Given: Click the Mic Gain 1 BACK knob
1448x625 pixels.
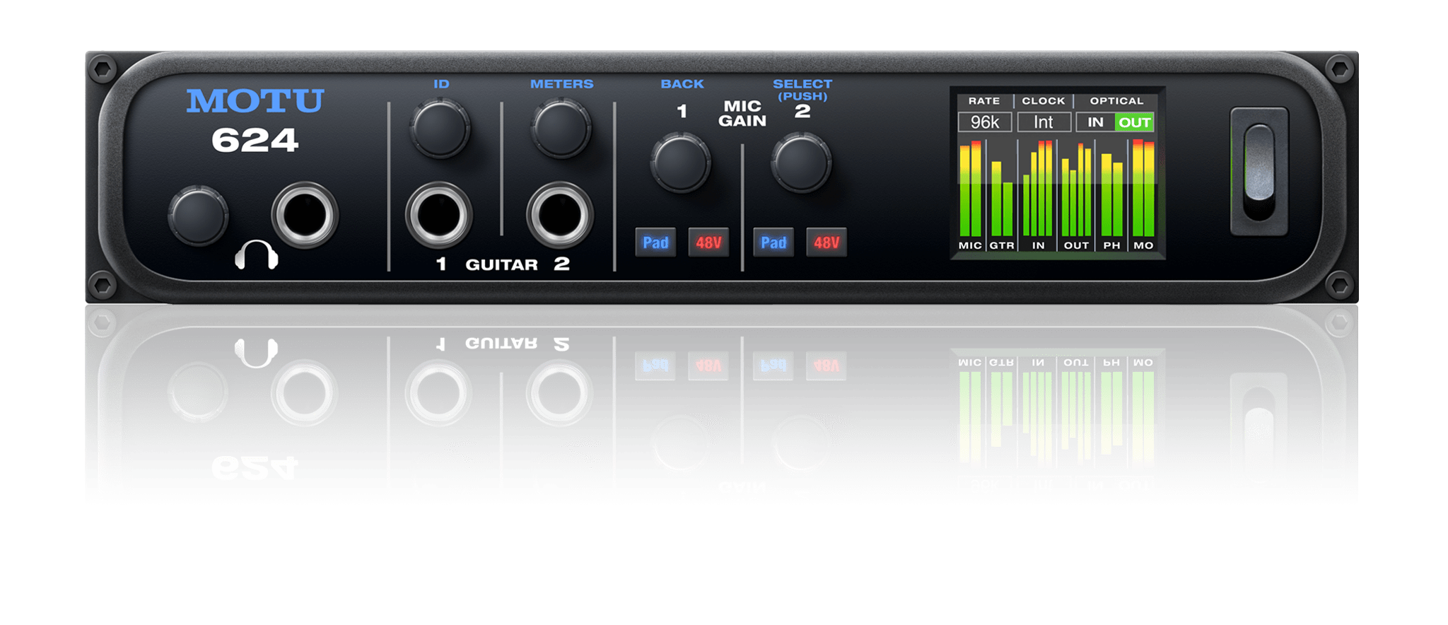Looking at the screenshot, I should [x=680, y=163].
